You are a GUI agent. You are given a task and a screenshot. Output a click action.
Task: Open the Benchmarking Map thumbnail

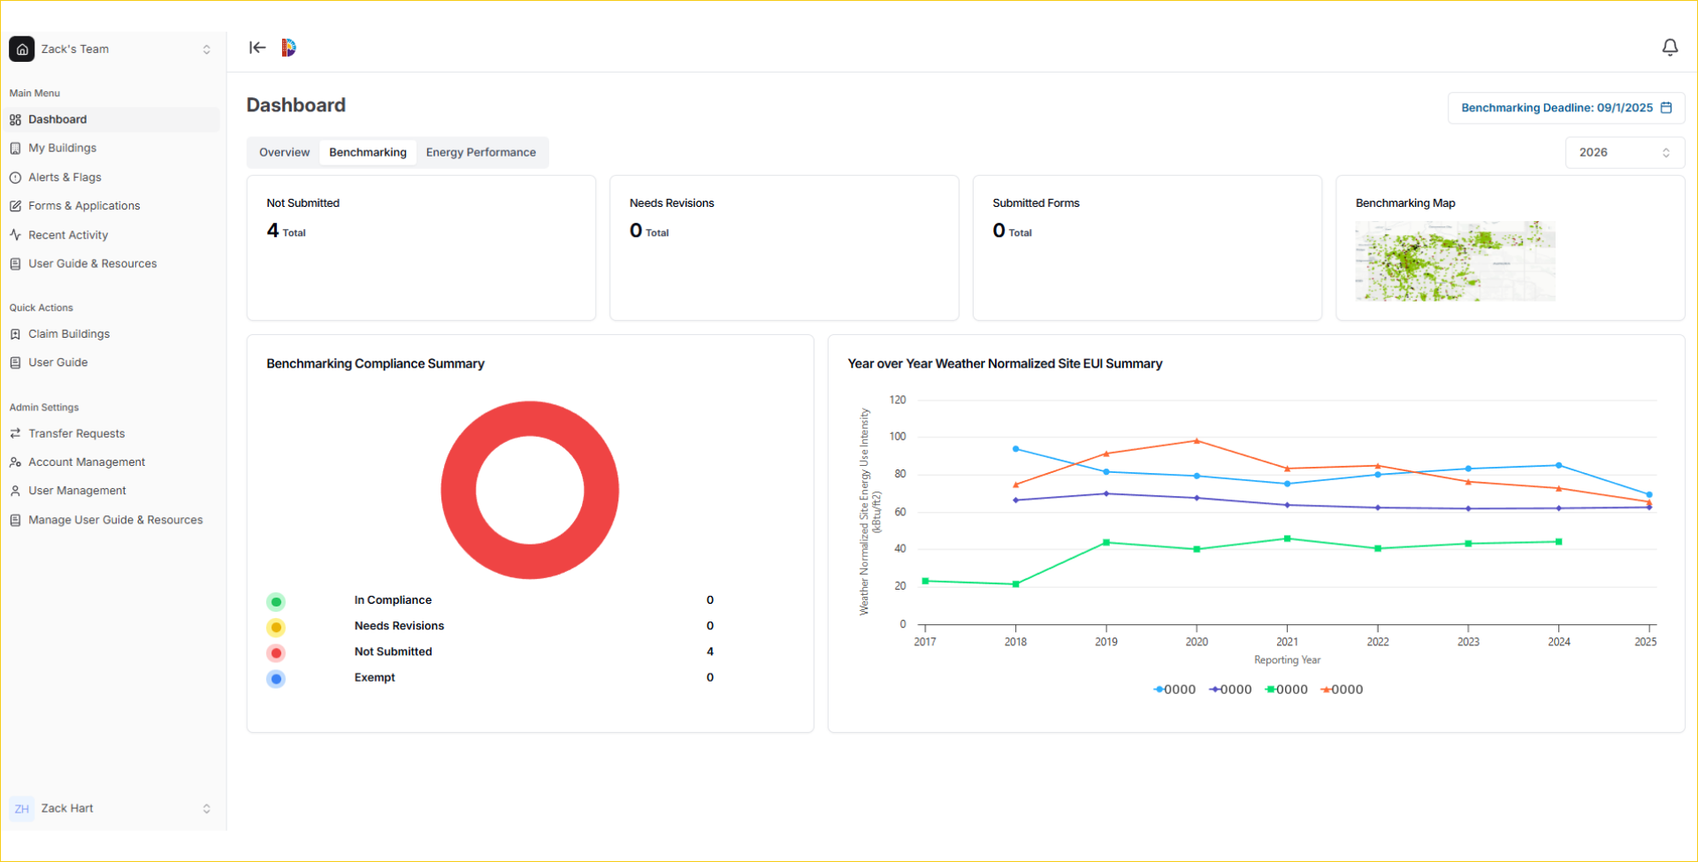point(1455,261)
